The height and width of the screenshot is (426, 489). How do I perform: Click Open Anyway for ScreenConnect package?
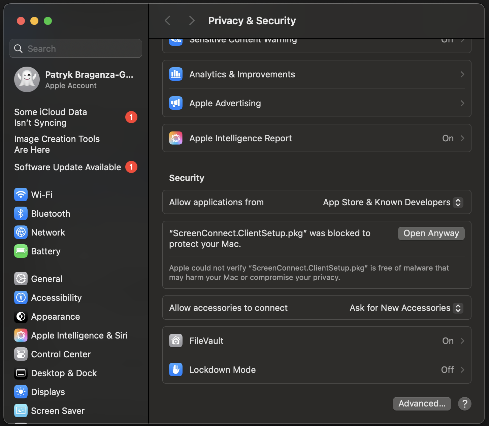point(431,233)
